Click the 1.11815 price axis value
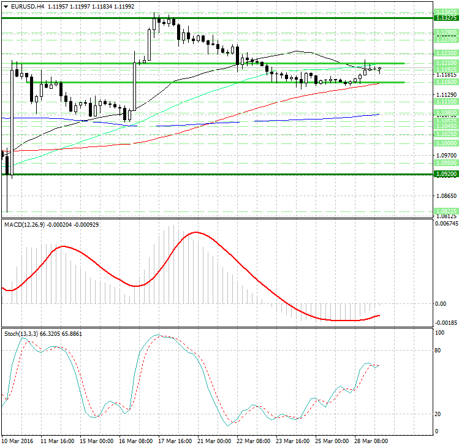Image resolution: width=459 pixels, height=448 pixels. (x=446, y=74)
